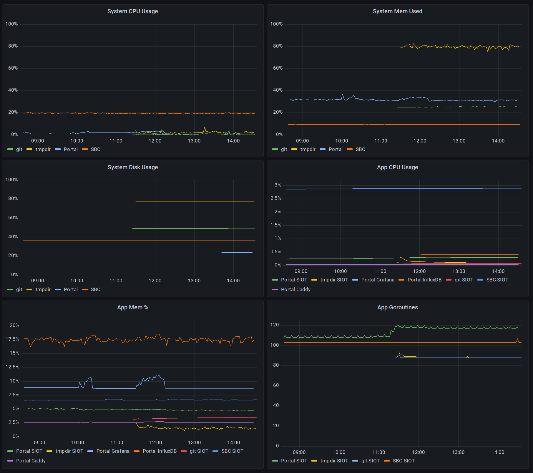Click Portal Grafana swatch in App CPU legend
Viewport: 533px width, 473px height.
point(355,280)
